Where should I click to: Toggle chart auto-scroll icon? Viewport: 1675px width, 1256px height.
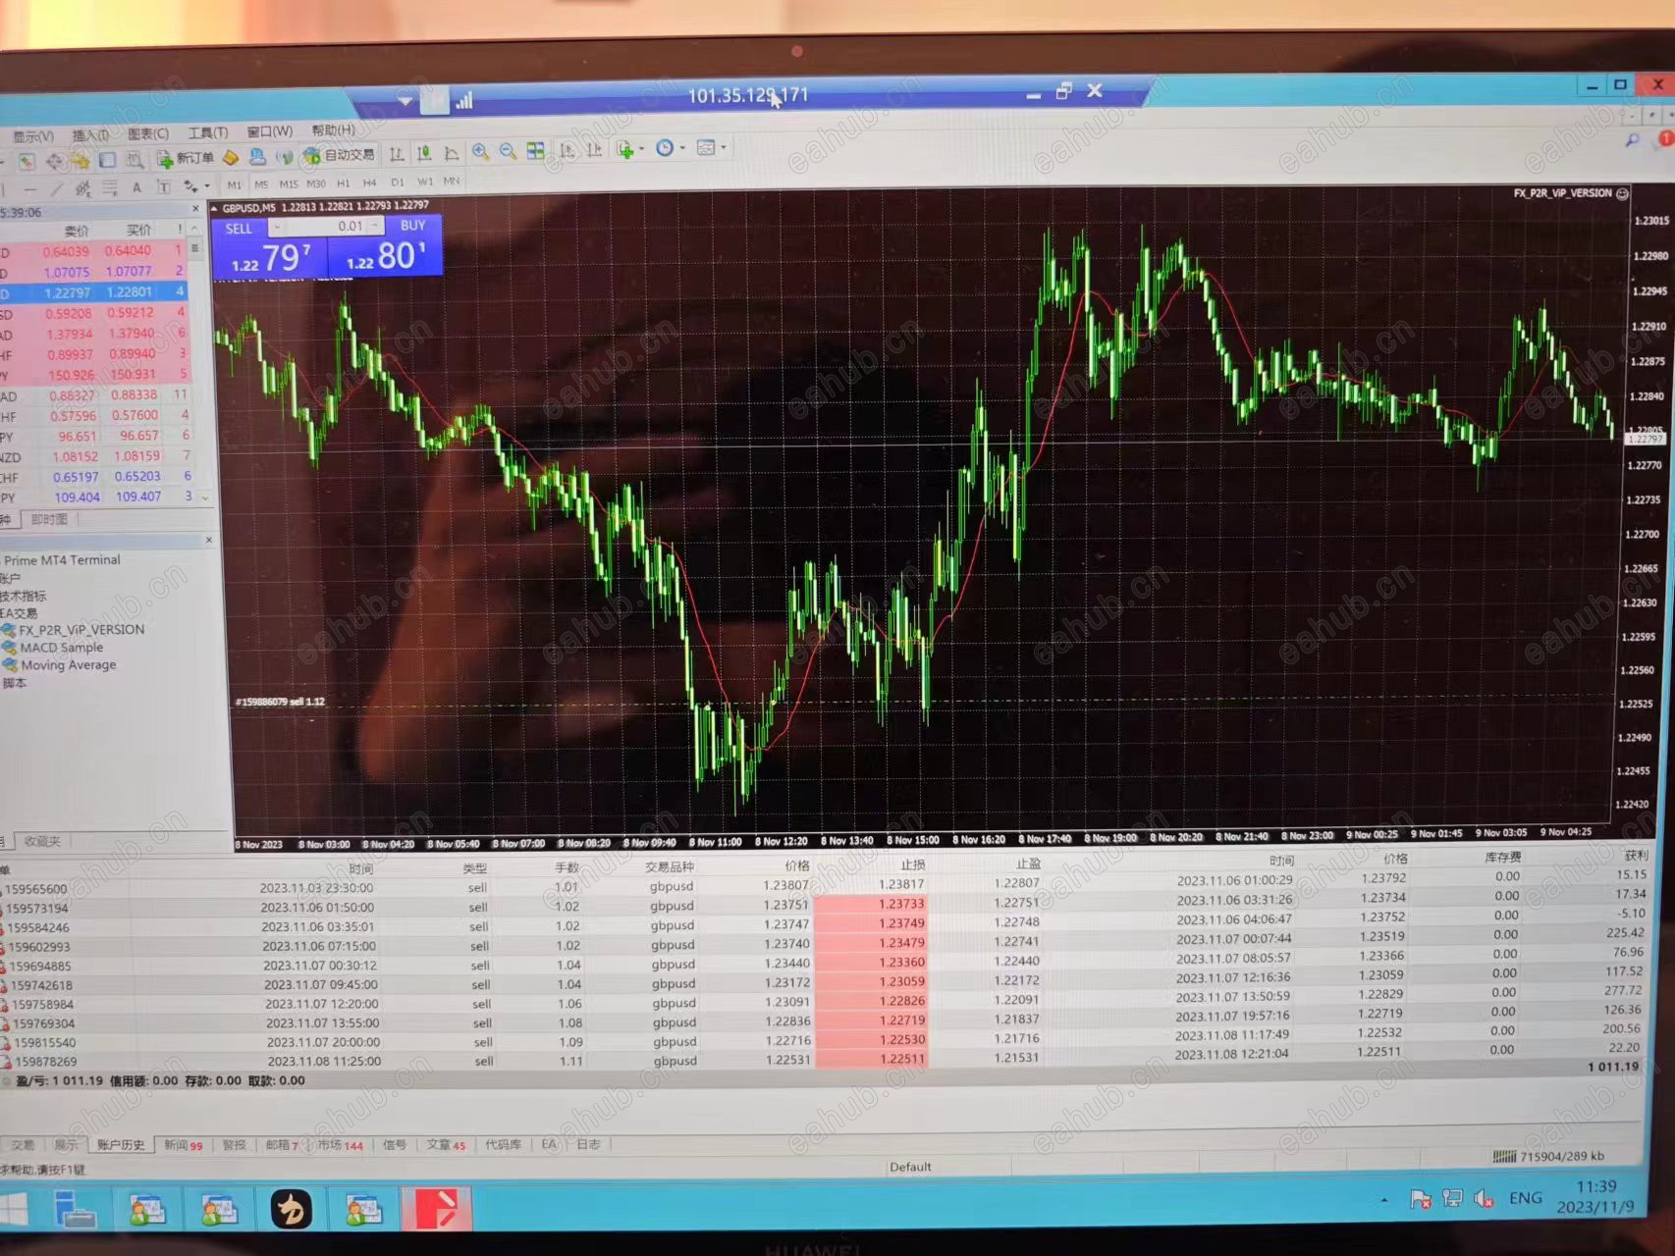tap(567, 150)
